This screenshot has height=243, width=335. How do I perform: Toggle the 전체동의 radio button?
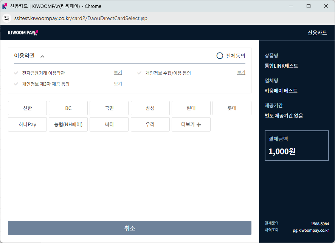220,56
